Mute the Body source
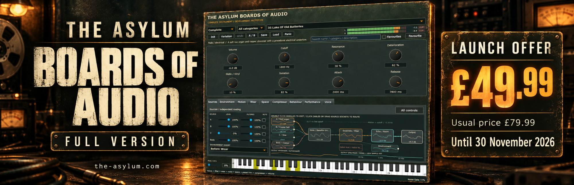Image resolution: width=574 pixels, height=185 pixels. tap(264, 141)
